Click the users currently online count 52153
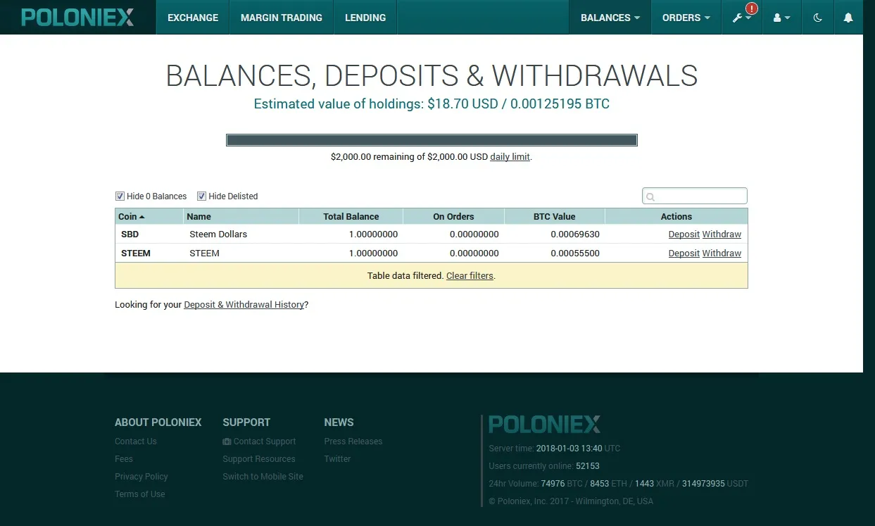 click(588, 466)
